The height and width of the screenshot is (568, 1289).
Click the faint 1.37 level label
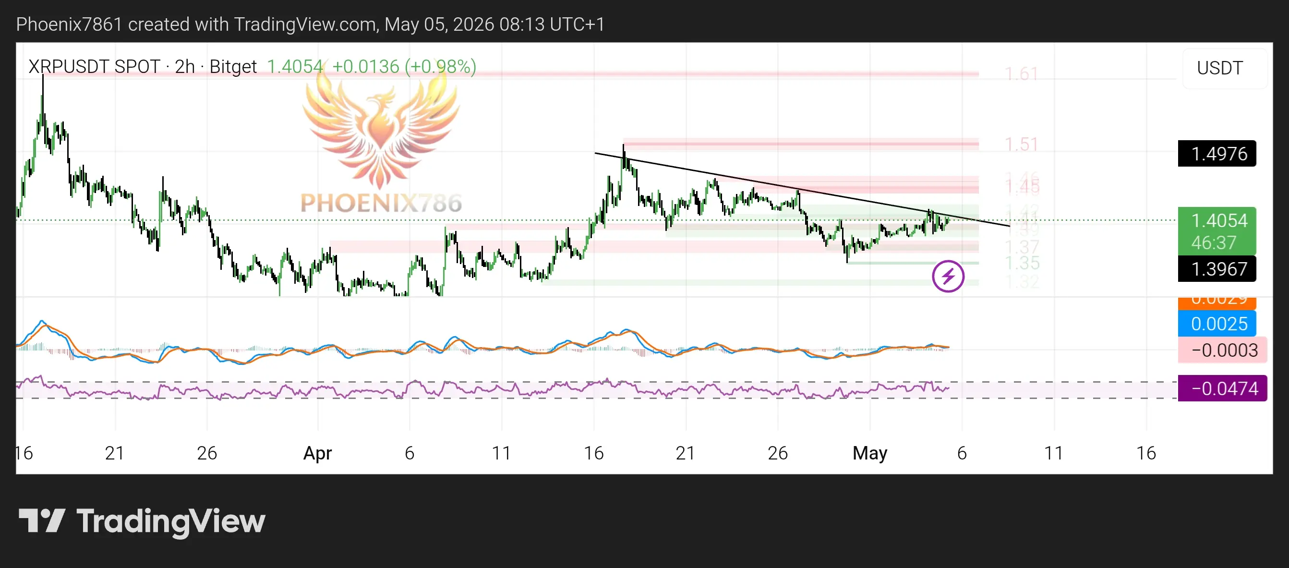pos(1021,247)
